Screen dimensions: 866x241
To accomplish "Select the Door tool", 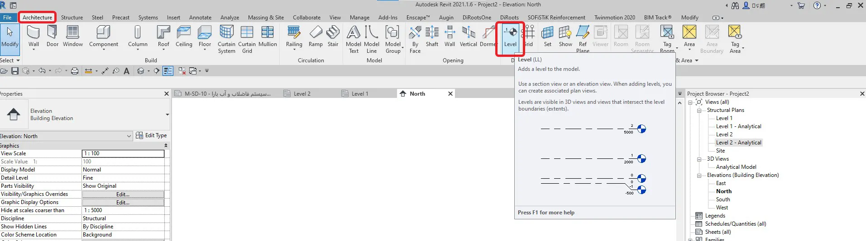I will (53, 37).
